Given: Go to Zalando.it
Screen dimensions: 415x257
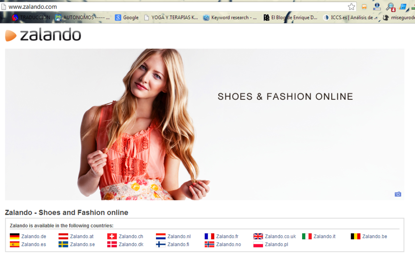Looking at the screenshot, I should 324,236.
